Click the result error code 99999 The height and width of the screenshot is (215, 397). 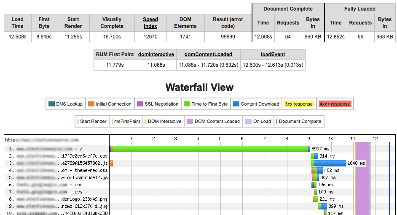(228, 37)
